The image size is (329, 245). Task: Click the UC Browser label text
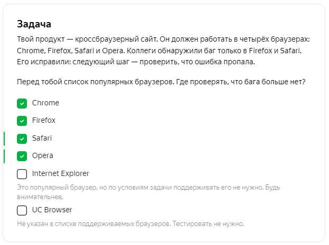pos(52,210)
